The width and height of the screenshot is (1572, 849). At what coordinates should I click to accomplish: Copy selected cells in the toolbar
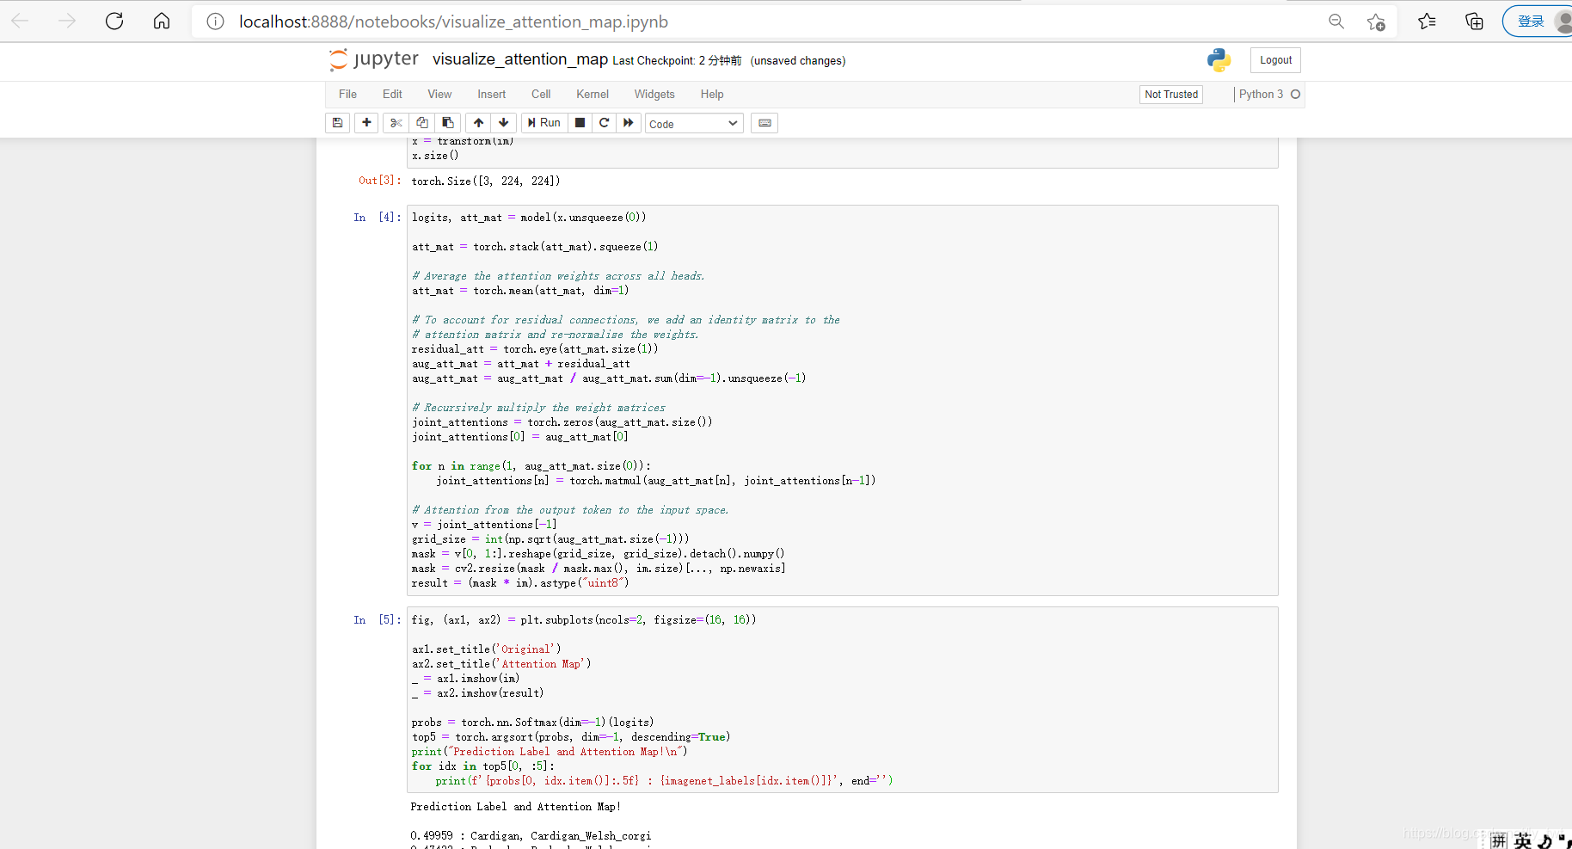422,123
